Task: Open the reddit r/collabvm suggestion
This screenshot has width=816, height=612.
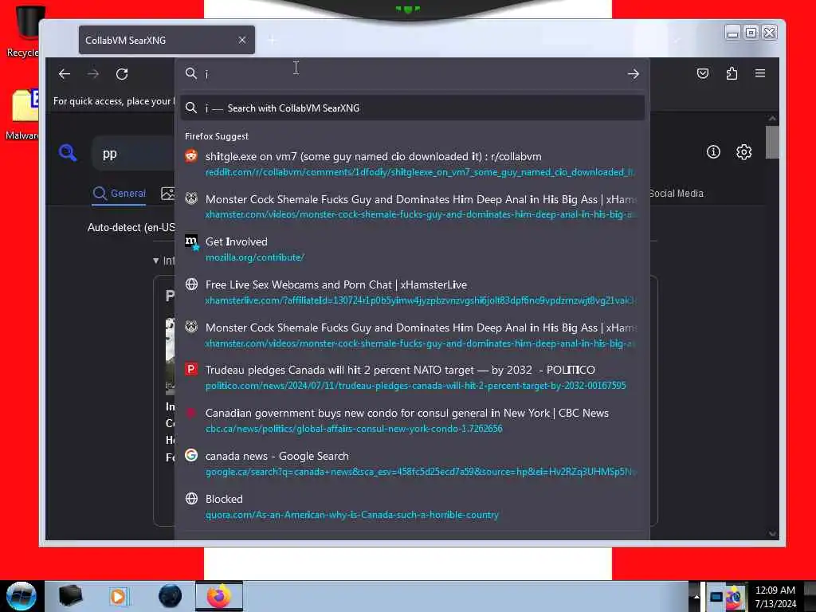Action: point(412,164)
